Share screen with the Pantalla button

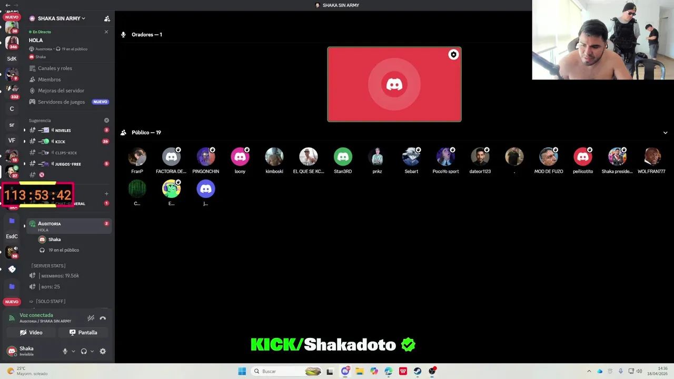83,333
